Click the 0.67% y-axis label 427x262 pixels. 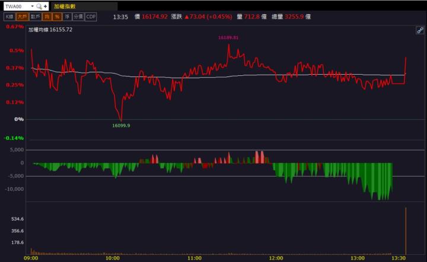pyautogui.click(x=15, y=27)
